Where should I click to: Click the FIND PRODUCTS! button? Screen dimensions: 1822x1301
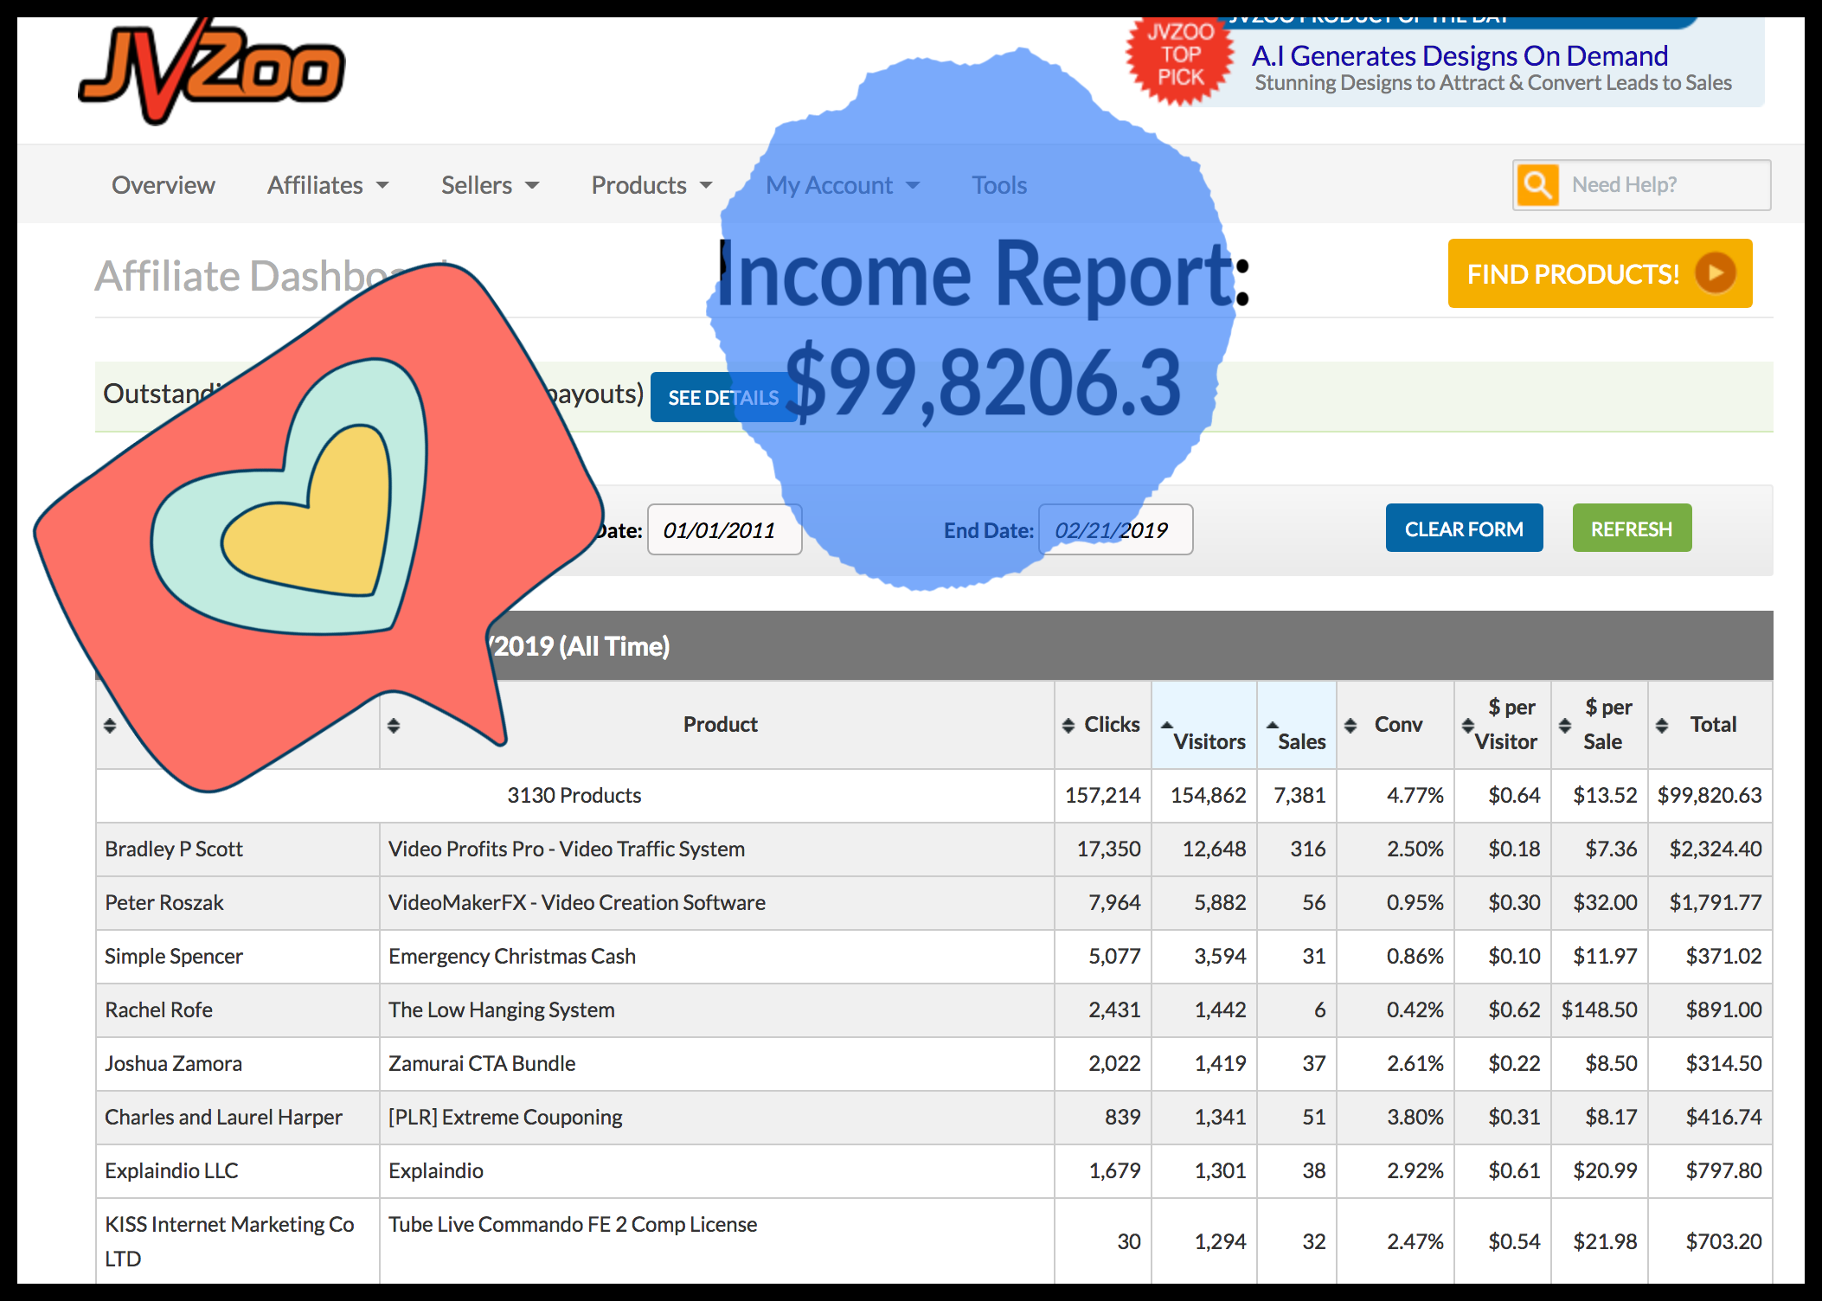1600,273
